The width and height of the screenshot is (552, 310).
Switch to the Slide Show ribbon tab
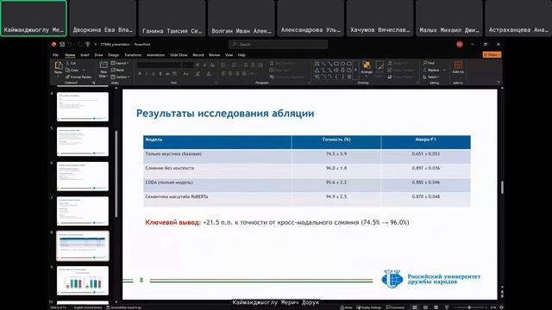click(179, 55)
